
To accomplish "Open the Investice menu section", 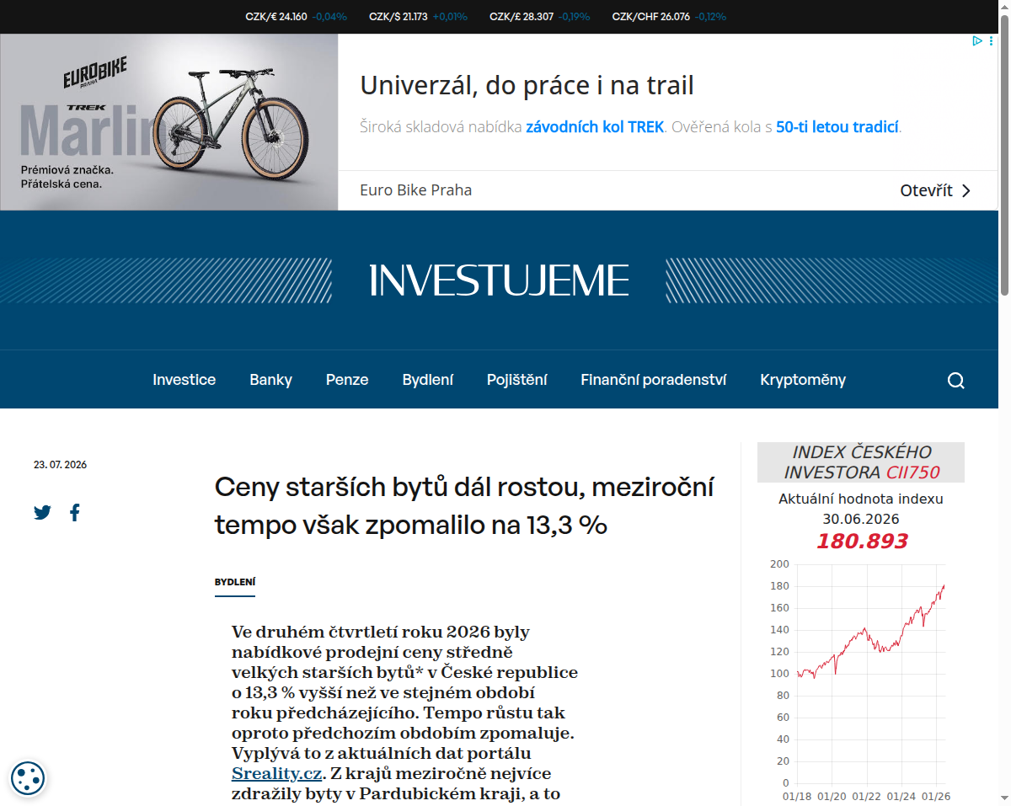I will click(x=184, y=380).
